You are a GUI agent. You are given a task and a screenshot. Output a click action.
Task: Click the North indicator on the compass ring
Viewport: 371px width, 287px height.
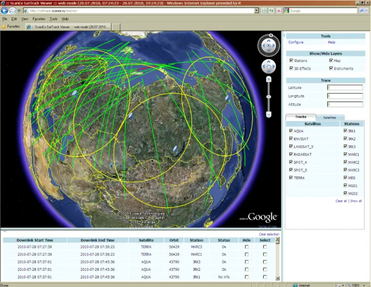(271, 35)
